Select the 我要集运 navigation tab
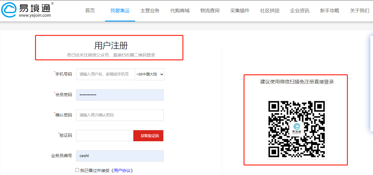Screen dimensions: 373x175 (120, 10)
